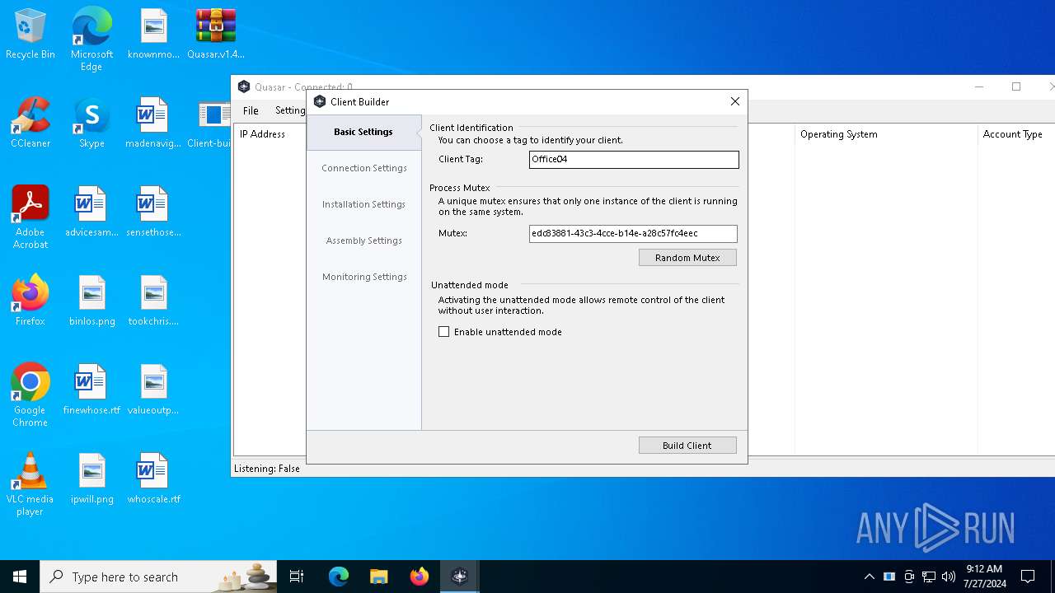Open Skype desktop shortcut
Image resolution: width=1055 pixels, height=593 pixels.
(91, 124)
